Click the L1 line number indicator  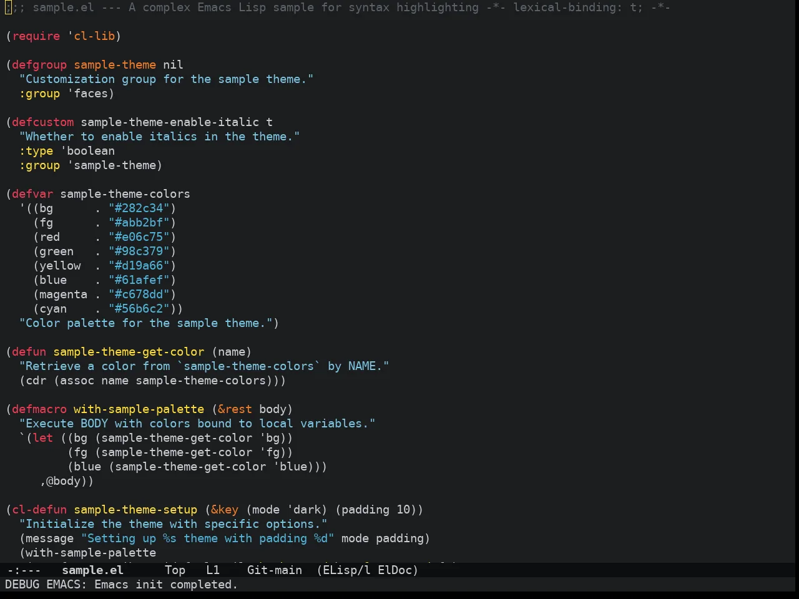[x=213, y=570]
